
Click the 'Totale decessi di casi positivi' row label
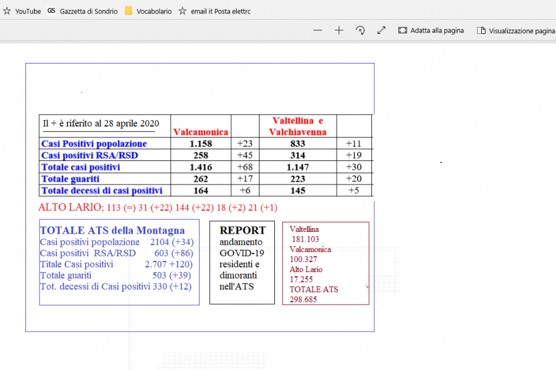pos(102,191)
